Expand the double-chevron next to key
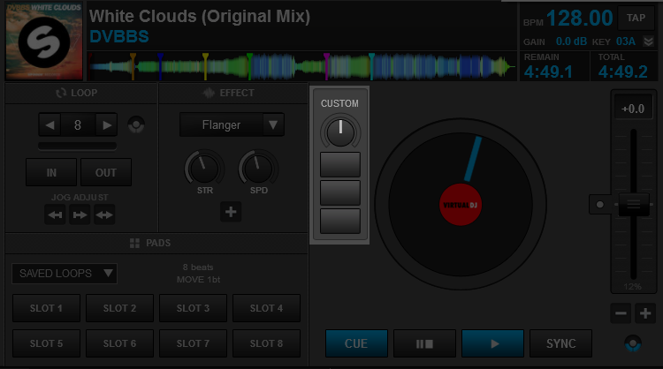Image resolution: width=663 pixels, height=369 pixels. pyautogui.click(x=649, y=41)
